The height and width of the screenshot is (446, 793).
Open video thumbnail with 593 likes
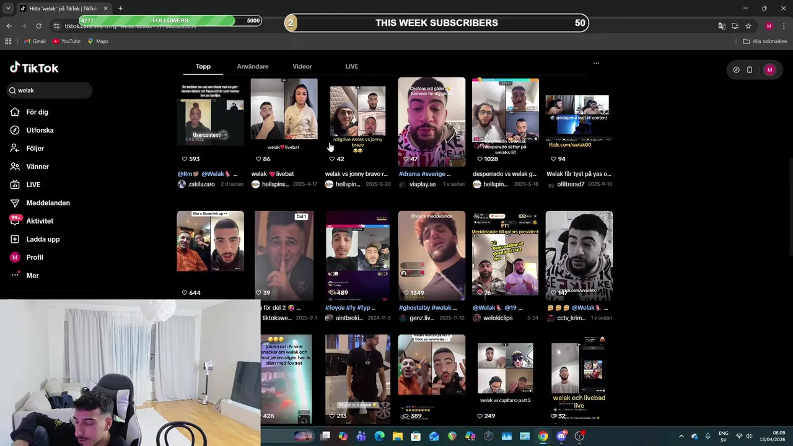click(x=210, y=123)
